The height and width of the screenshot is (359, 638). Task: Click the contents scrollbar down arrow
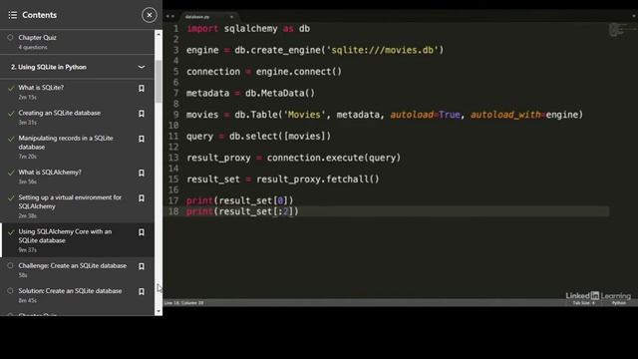(x=159, y=312)
